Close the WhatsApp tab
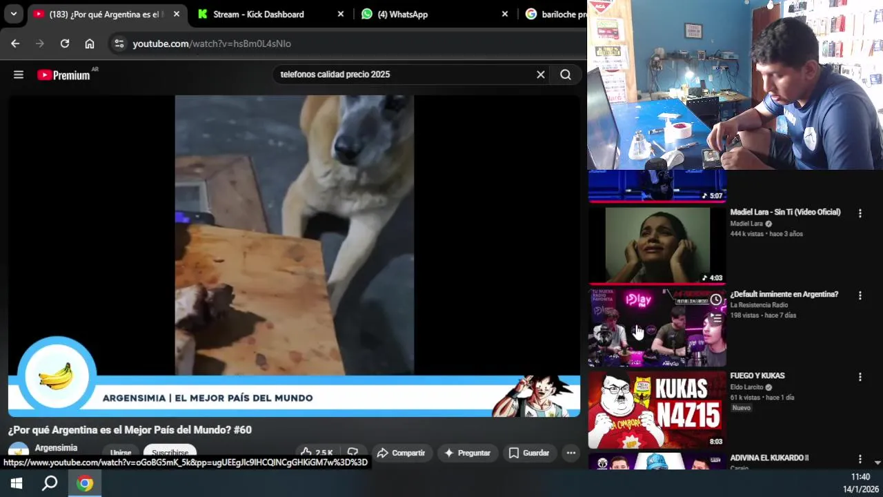The height and width of the screenshot is (497, 883). [504, 14]
